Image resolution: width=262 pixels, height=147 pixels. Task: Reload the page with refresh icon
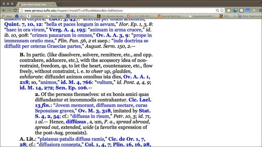click(15, 11)
